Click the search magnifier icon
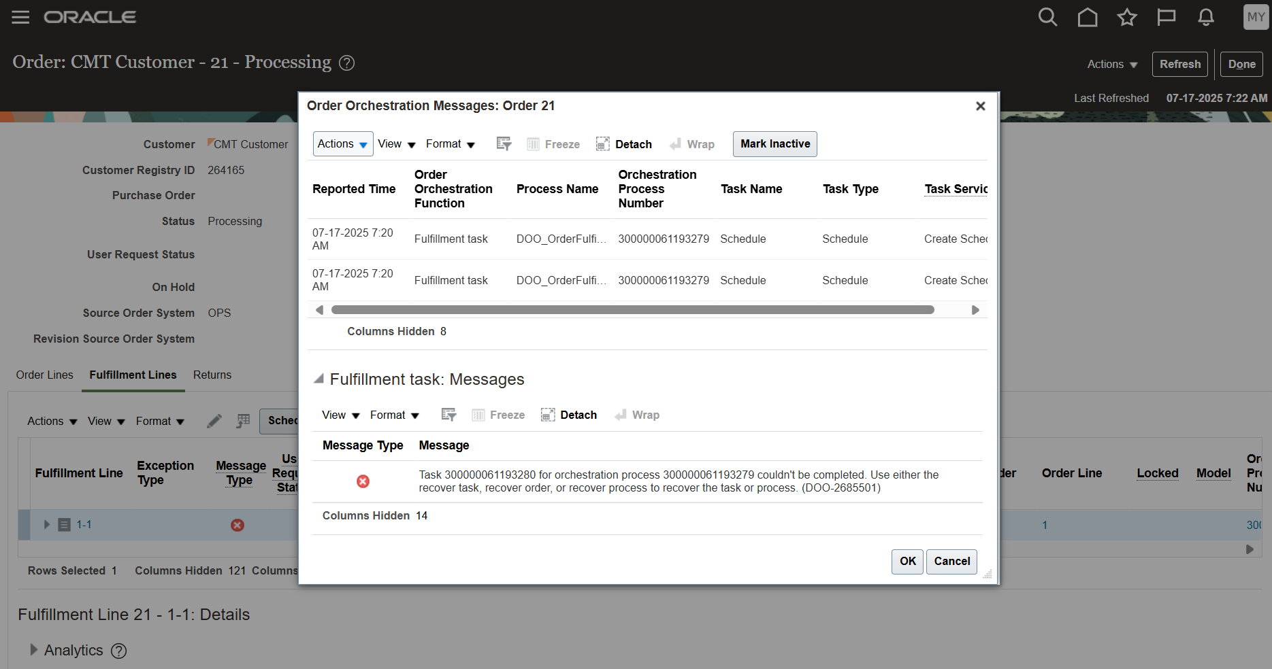Viewport: 1272px width, 669px height. pos(1047,17)
